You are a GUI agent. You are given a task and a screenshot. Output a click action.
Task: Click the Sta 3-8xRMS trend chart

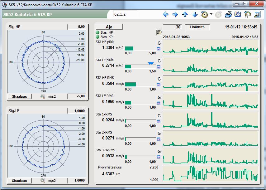(x=211, y=156)
